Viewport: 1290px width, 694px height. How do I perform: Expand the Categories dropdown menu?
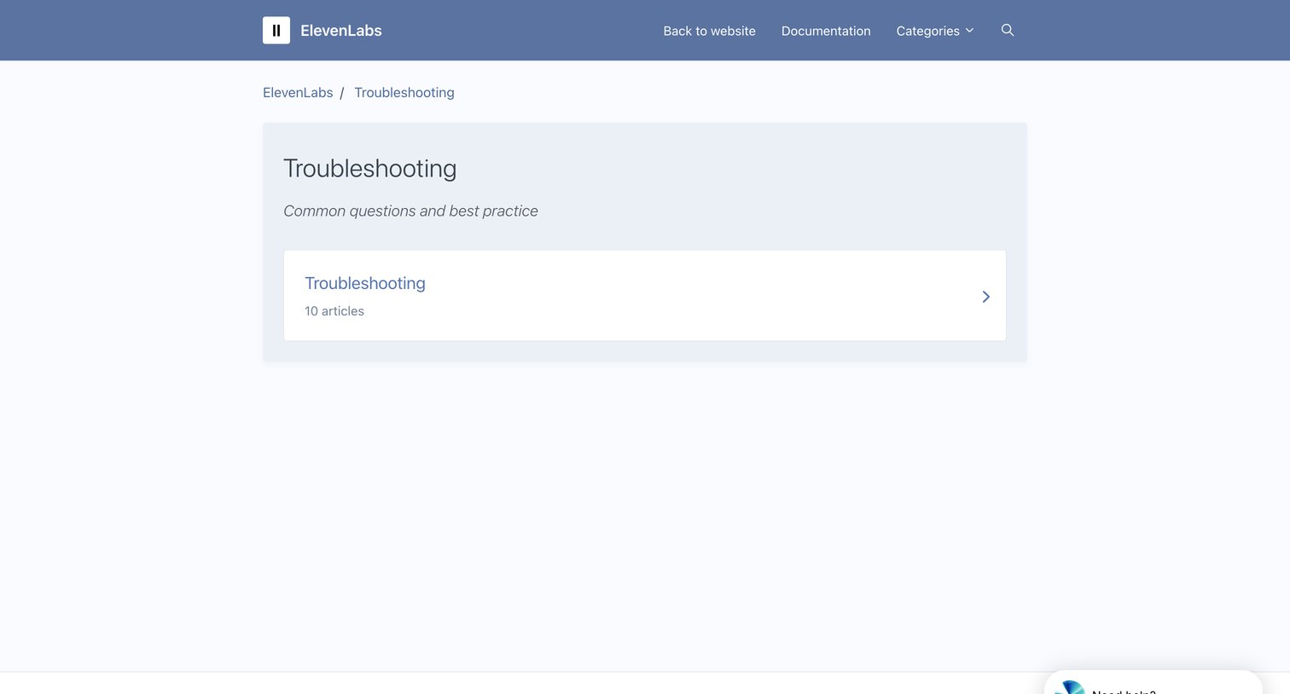[x=934, y=31]
